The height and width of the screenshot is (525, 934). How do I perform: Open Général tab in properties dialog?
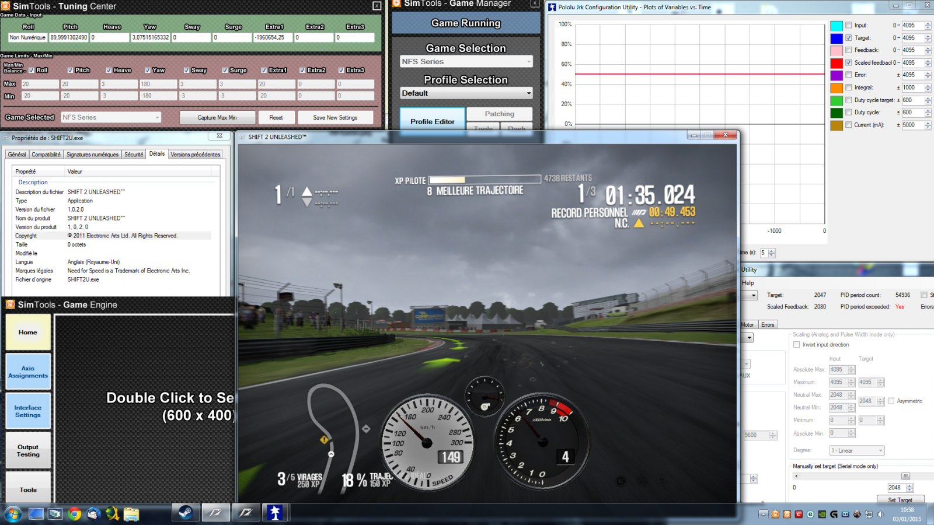point(17,155)
